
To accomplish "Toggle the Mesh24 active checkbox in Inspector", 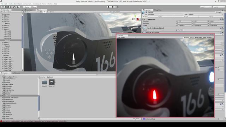I will point(146,12).
